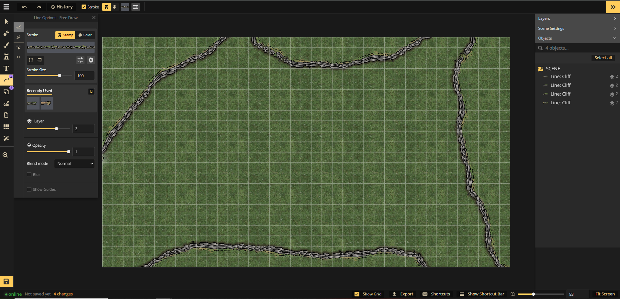This screenshot has height=299, width=620.
Task: Open stroke settings gear icon
Action: (x=91, y=60)
